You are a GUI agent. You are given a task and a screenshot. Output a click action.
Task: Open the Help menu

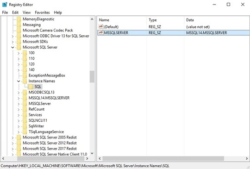[58, 13]
